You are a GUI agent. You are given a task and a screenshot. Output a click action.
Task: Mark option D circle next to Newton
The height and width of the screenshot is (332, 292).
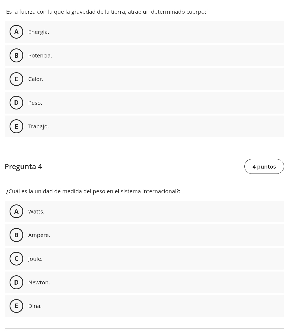click(16, 282)
